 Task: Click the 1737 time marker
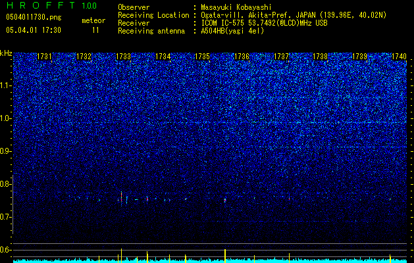(281, 57)
